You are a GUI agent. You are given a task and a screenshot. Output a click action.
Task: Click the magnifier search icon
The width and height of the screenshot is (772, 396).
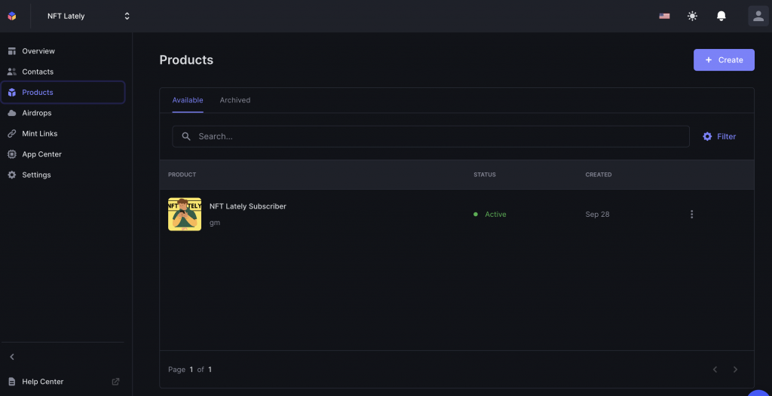(x=186, y=136)
